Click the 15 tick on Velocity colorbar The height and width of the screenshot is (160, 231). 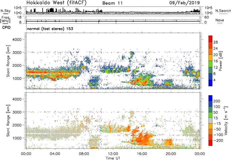(x=215, y=118)
